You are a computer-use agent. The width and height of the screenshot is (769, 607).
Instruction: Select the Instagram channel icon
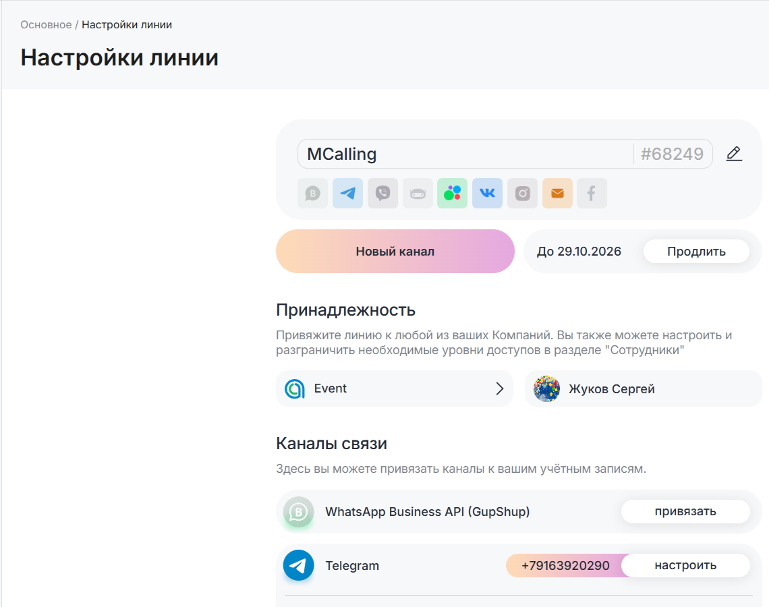click(x=522, y=194)
